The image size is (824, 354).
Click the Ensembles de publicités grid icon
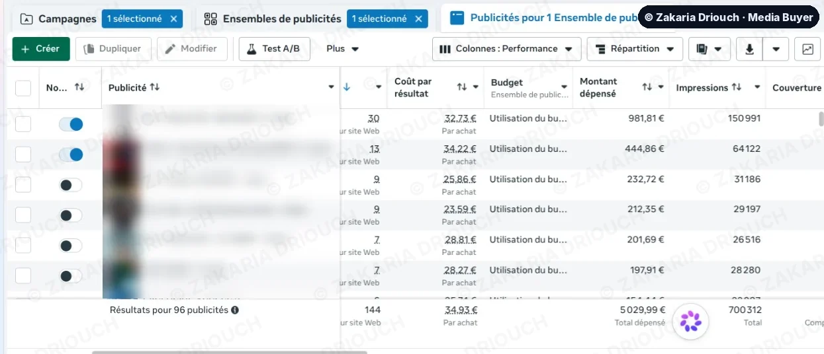click(x=210, y=18)
